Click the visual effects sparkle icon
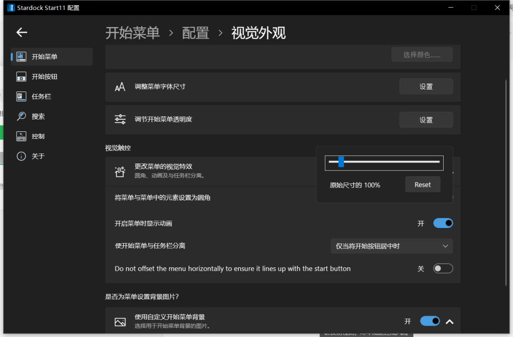 coord(120,172)
